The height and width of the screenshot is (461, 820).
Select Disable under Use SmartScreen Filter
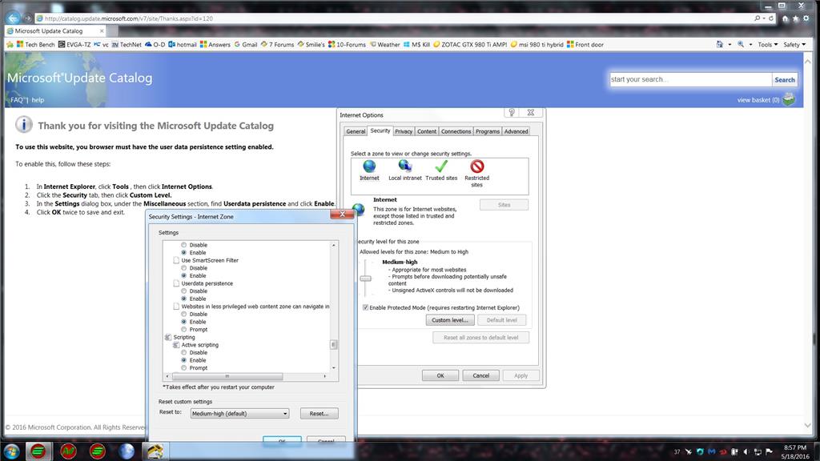click(x=183, y=267)
